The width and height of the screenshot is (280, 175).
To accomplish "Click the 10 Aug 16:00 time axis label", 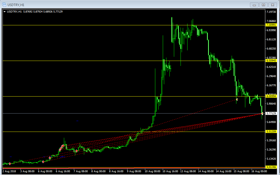I will 170,171.
